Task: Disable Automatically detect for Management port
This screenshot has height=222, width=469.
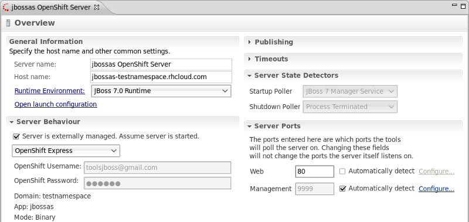Action: coord(343,189)
